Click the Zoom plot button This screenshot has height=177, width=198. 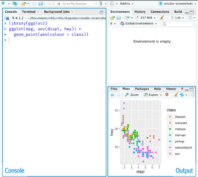132,95
